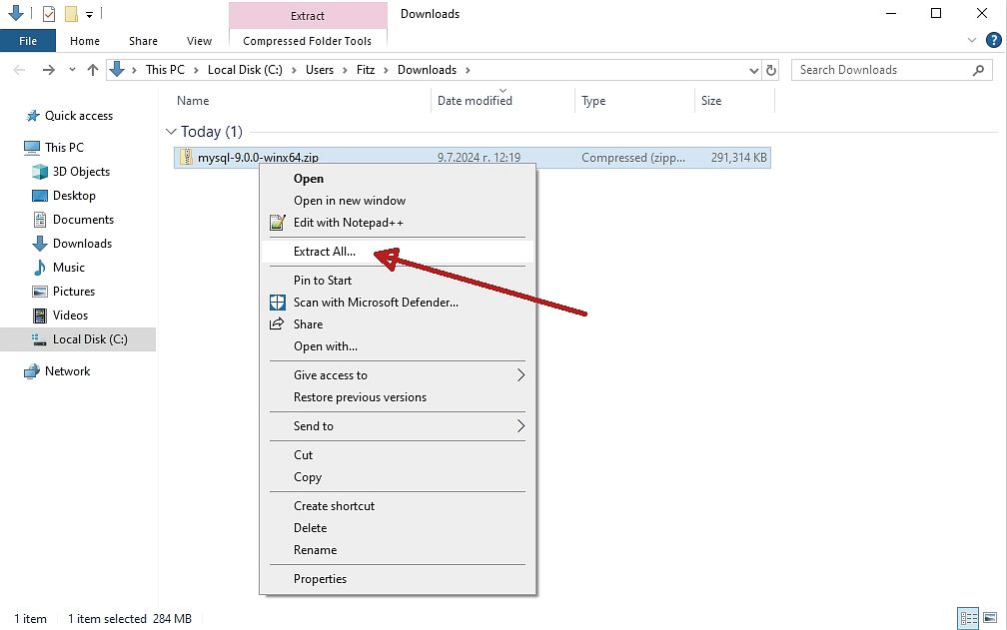
Task: Expand the Send to submenu
Action: [398, 426]
